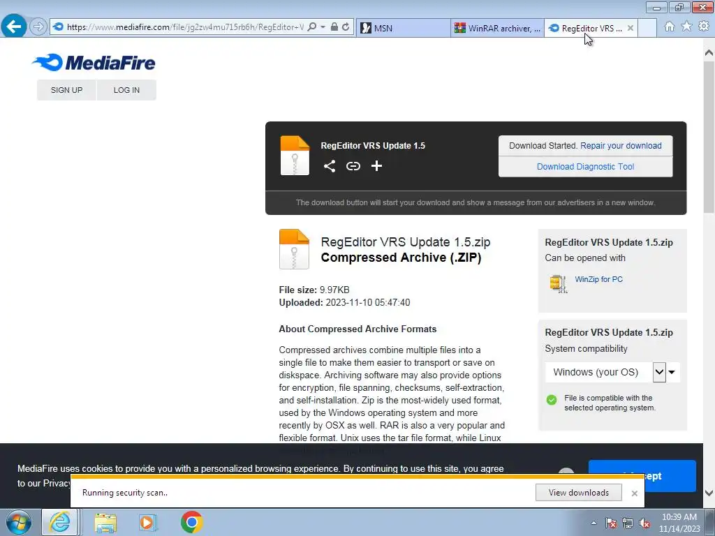
Task: Switch to the WinRAR archiver tab
Action: [497, 28]
